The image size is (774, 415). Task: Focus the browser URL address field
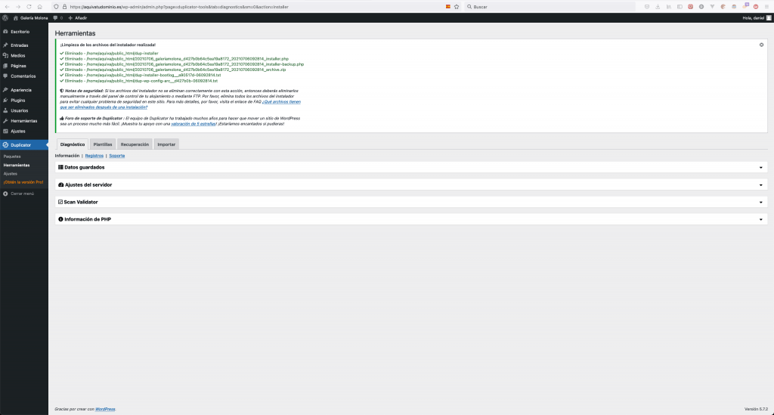[x=257, y=7]
